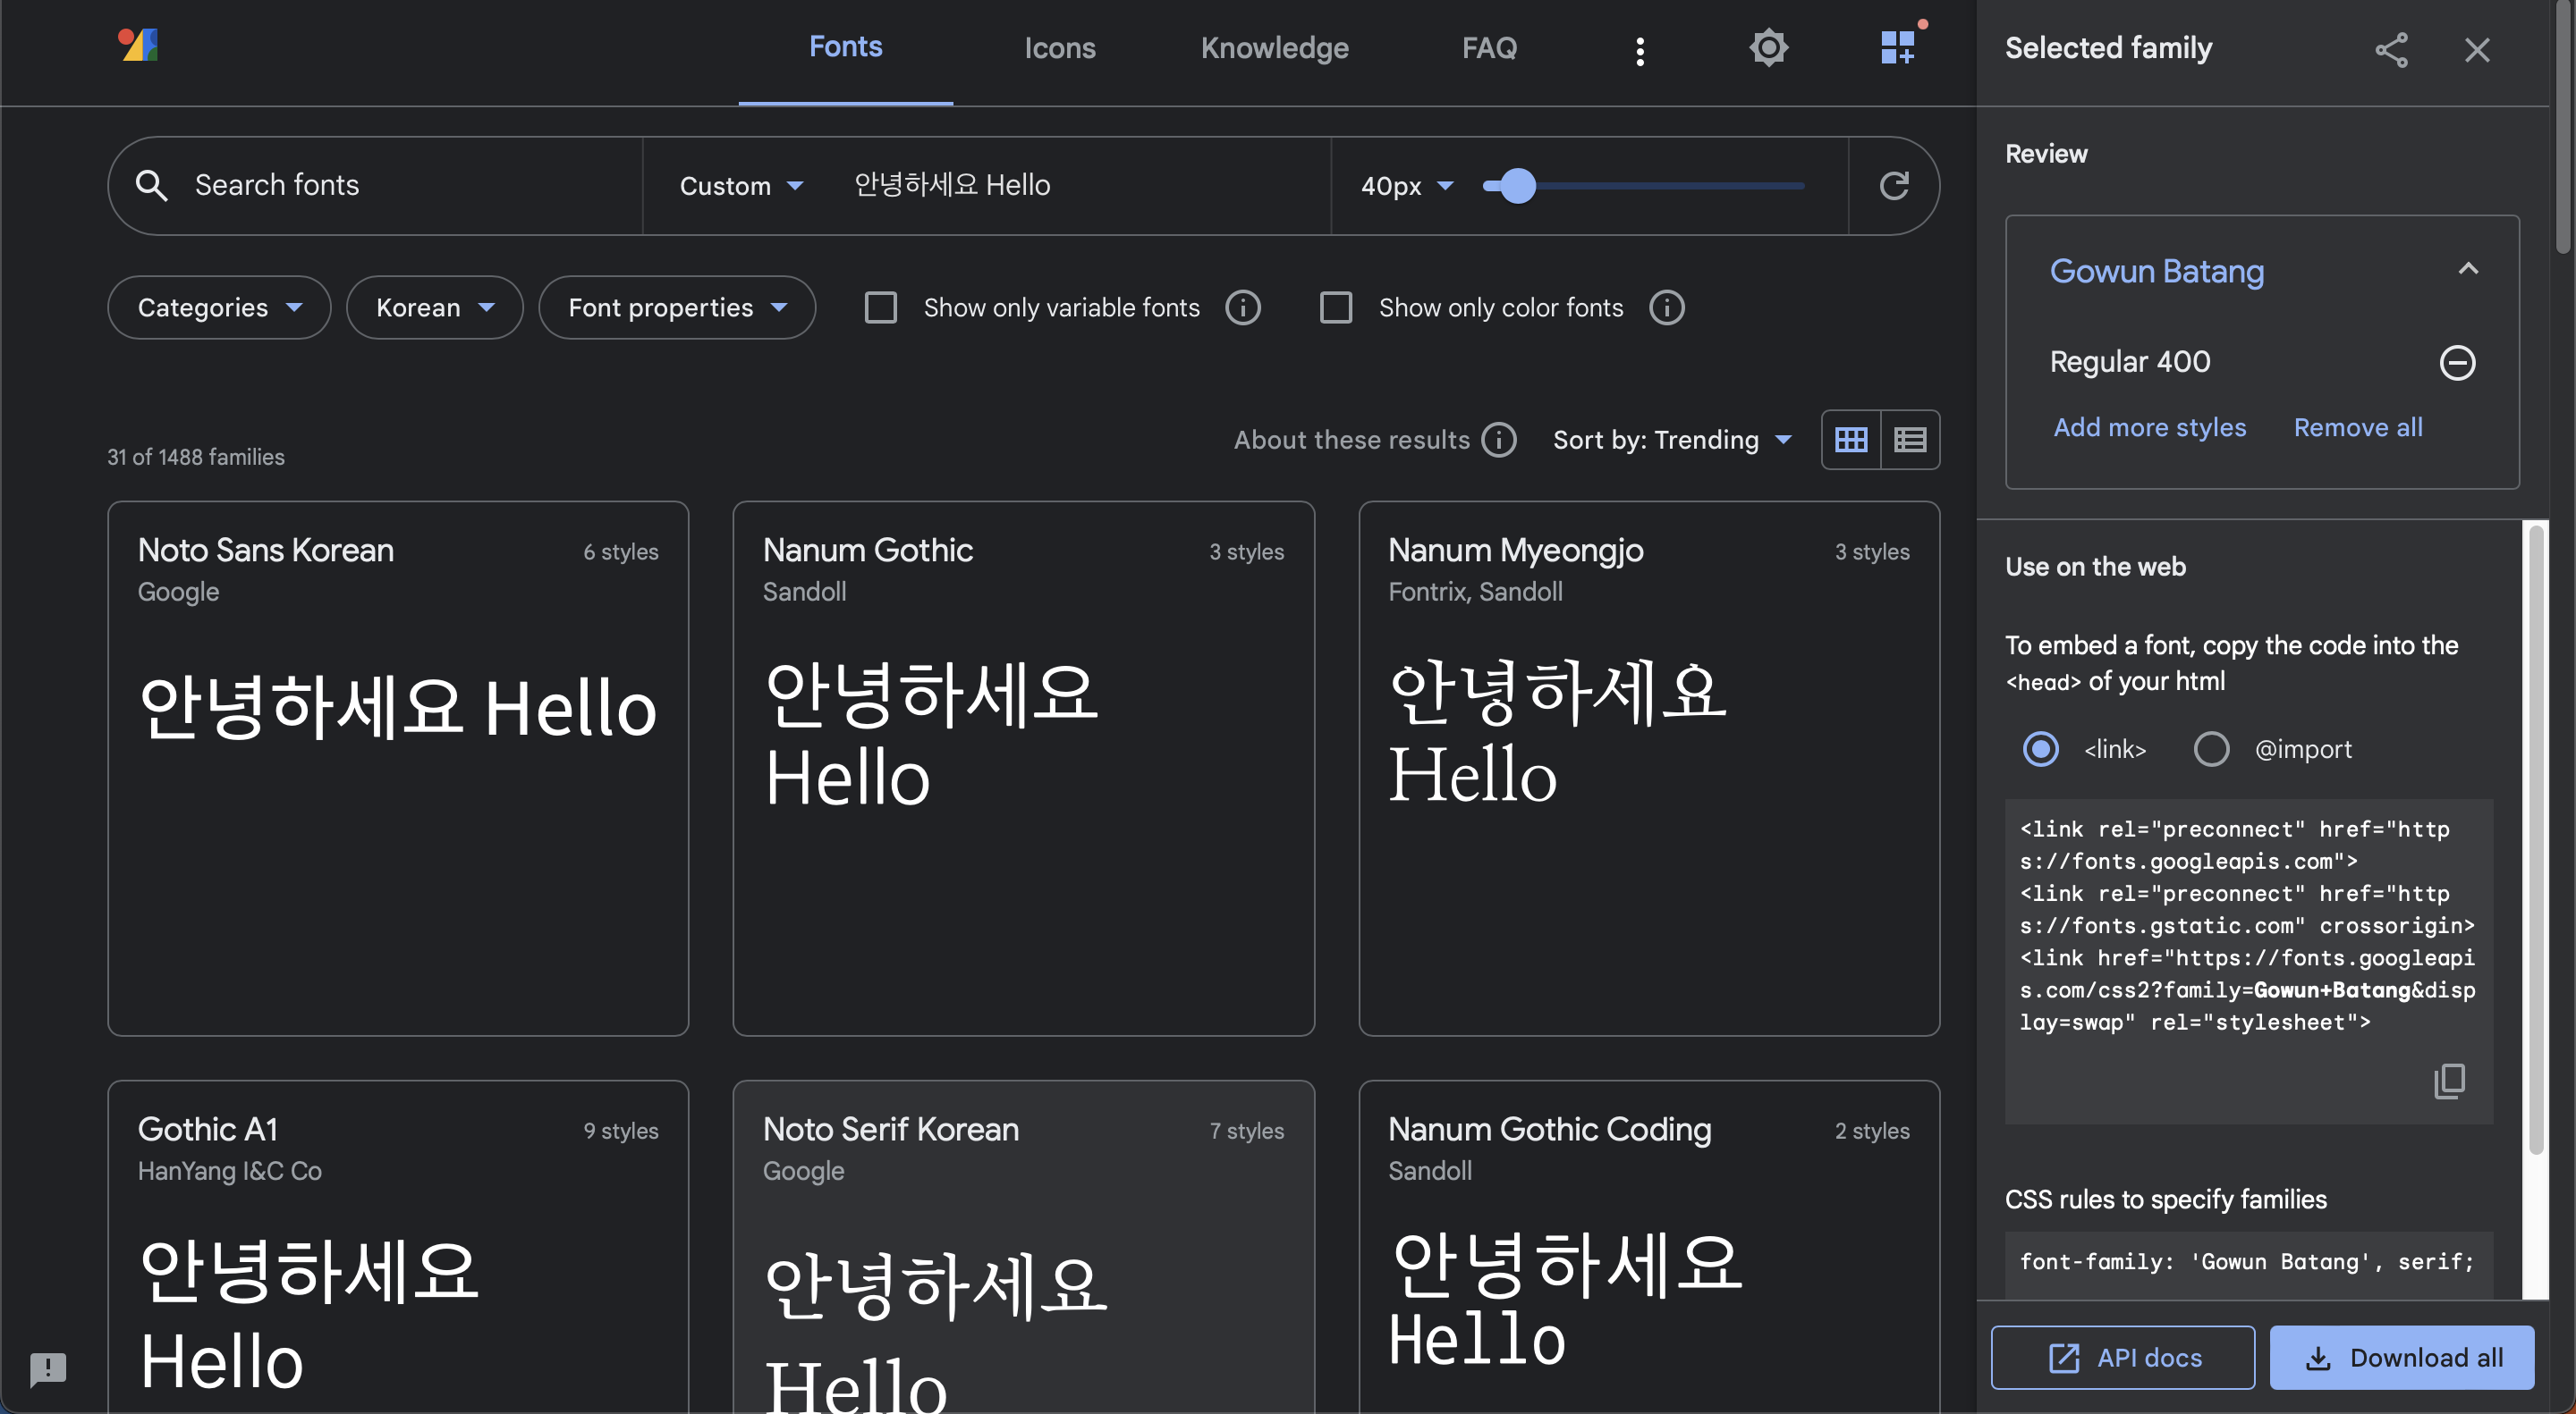Go to the Knowledge tab
Viewport: 2576px width, 1414px height.
point(1274,48)
